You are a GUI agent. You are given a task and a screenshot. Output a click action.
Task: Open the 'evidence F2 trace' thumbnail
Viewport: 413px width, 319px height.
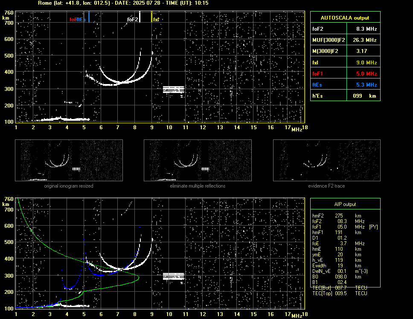(327, 160)
